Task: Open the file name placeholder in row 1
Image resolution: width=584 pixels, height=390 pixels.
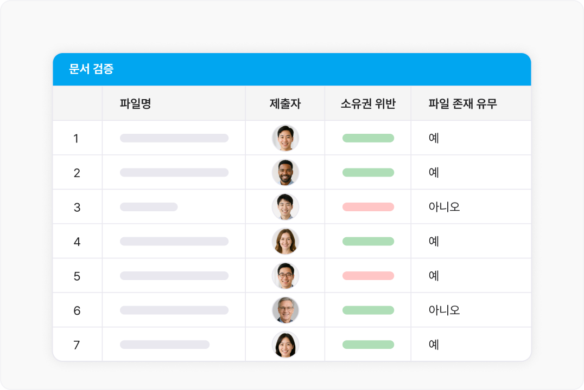Action: click(174, 138)
